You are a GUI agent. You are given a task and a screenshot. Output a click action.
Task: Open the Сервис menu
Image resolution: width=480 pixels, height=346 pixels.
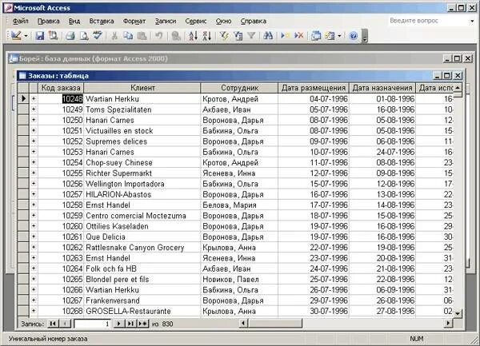click(x=196, y=21)
